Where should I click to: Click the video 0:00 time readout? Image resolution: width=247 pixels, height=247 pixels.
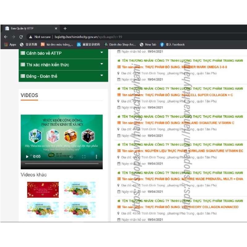pos(37,157)
